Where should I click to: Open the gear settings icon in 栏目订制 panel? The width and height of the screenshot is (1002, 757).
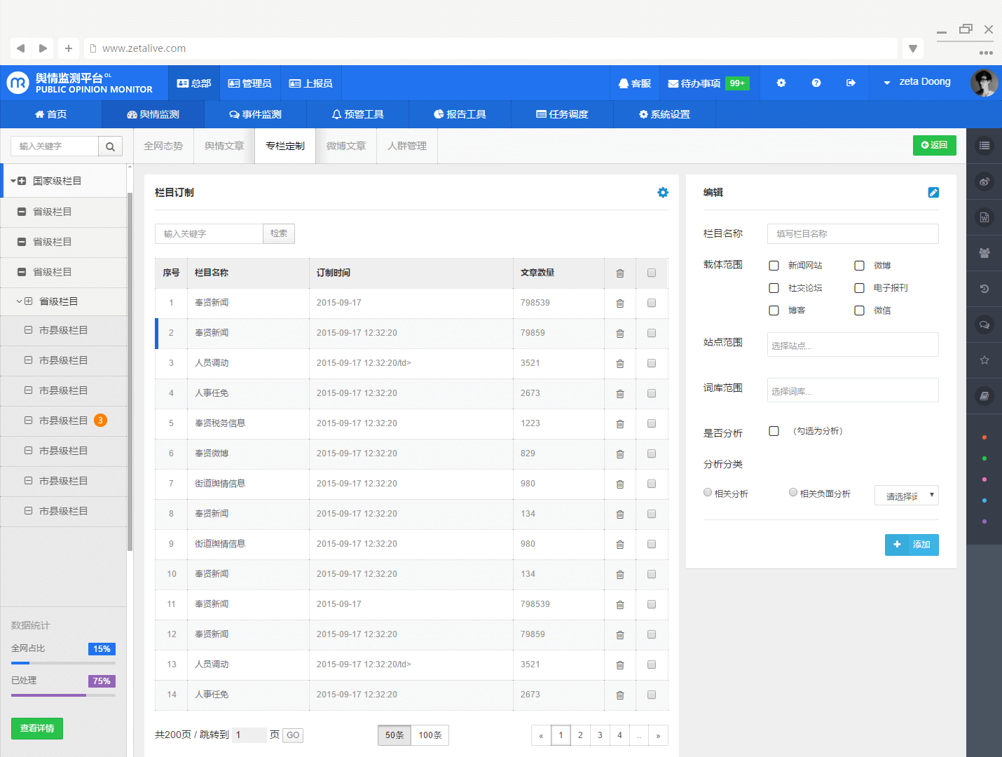[662, 192]
